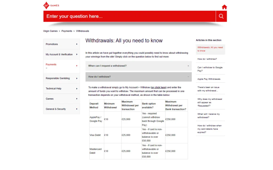273x170 pixels.
Task: Expand the General & Security arrow
Action: tap(77, 109)
